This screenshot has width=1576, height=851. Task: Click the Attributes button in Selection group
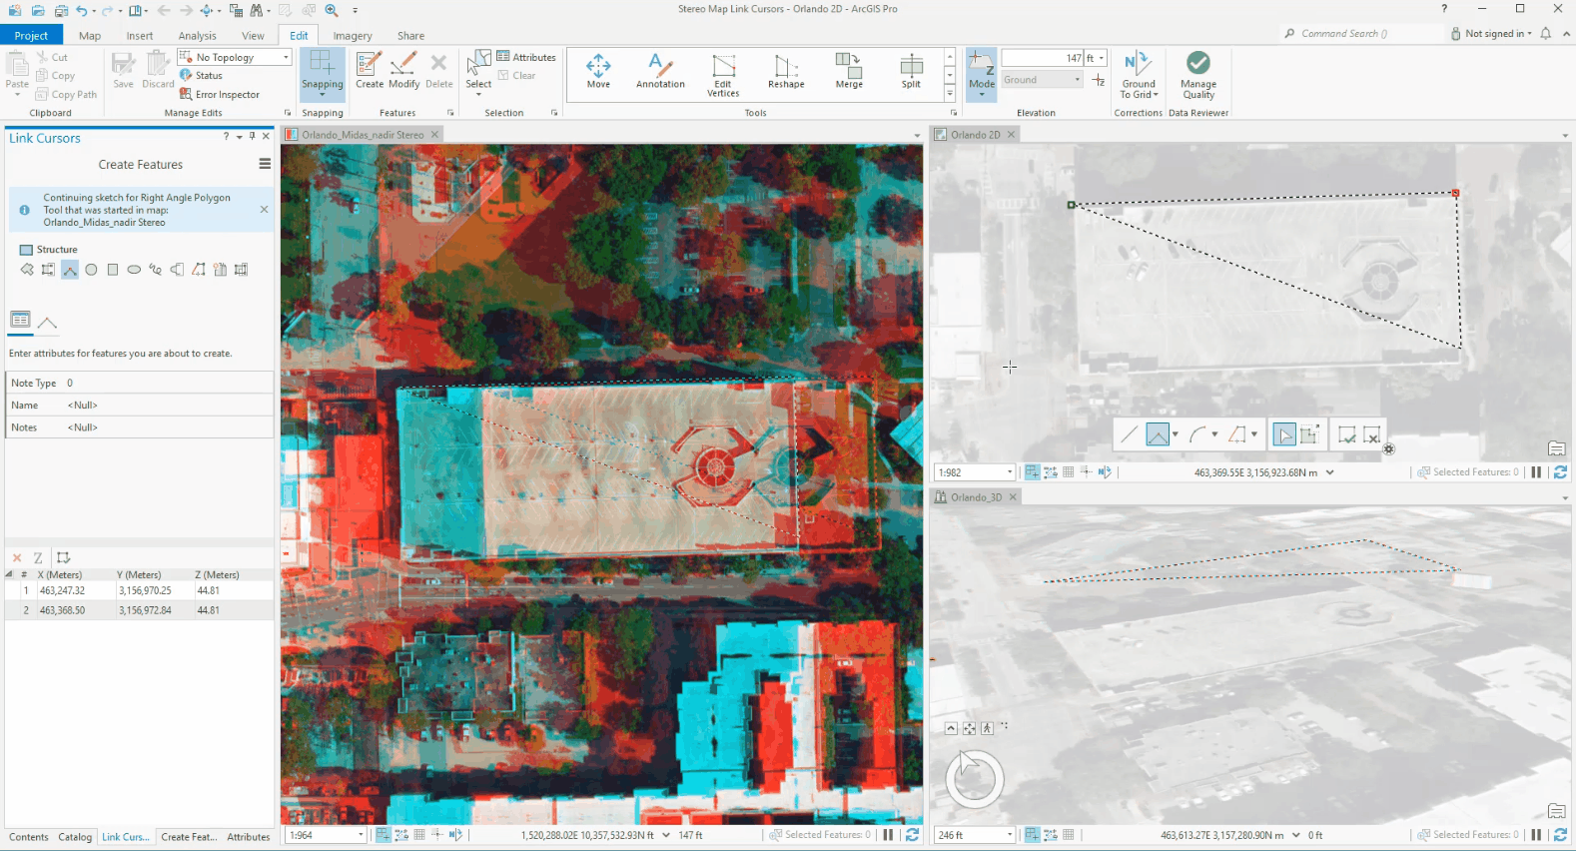coord(526,58)
